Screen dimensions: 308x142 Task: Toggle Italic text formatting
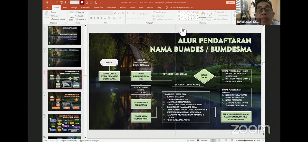pos(94,18)
